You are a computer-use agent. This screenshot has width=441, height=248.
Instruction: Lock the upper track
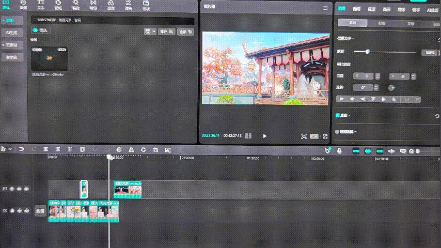[12, 189]
